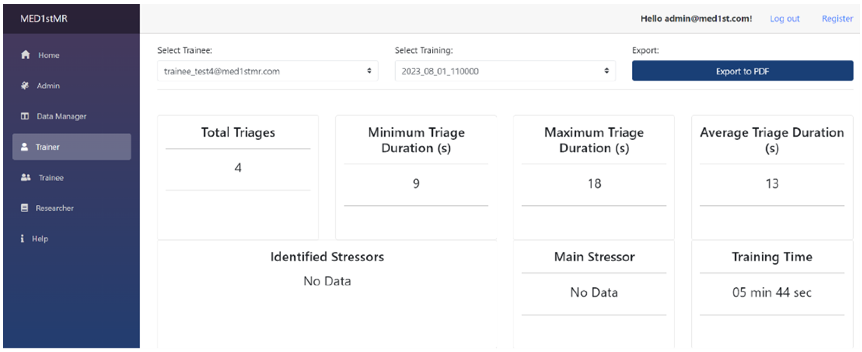Click the Home house icon
862x352 pixels.
coord(26,55)
